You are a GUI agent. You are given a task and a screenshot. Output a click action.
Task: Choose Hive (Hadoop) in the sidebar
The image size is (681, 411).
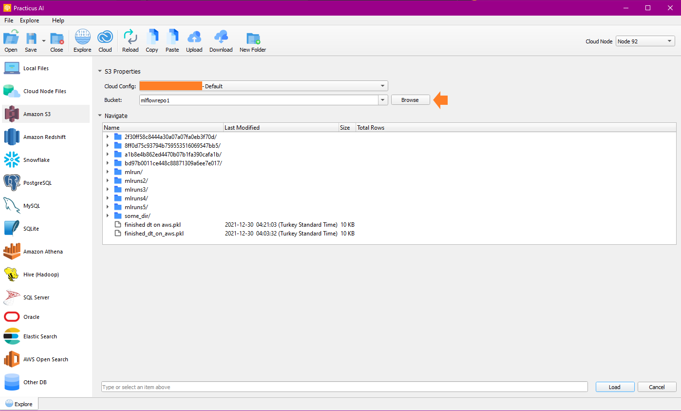click(x=41, y=274)
